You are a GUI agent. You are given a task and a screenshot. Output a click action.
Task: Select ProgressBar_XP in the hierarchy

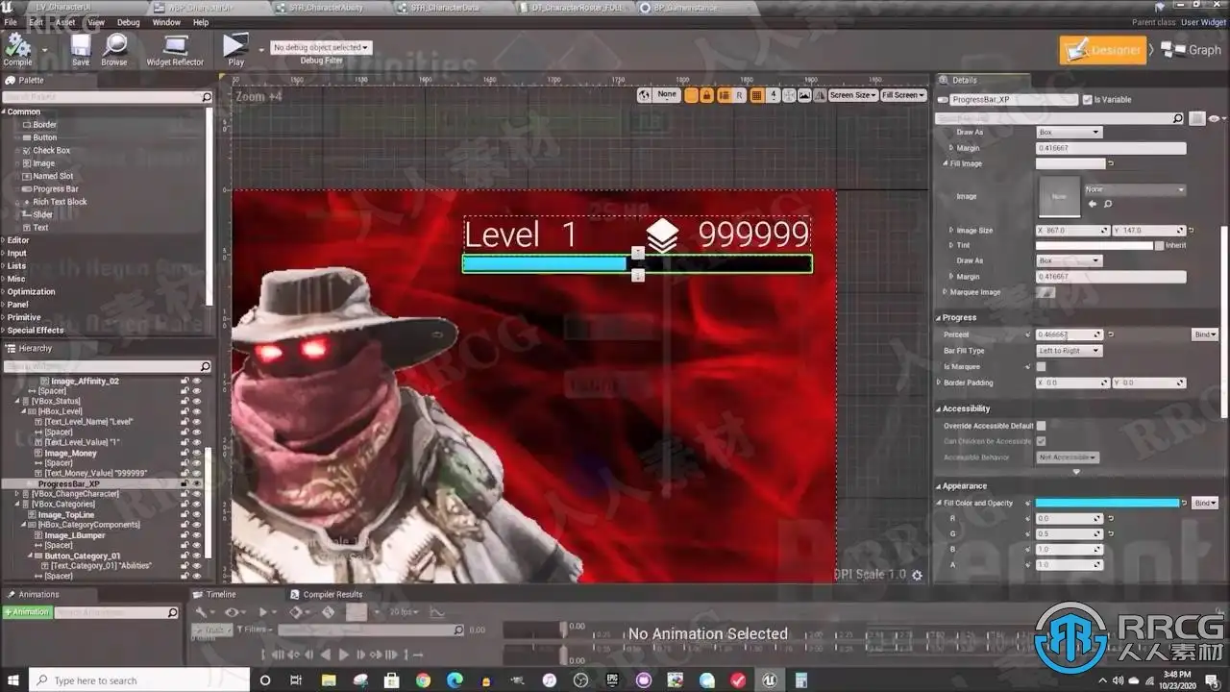pyautogui.click(x=68, y=483)
